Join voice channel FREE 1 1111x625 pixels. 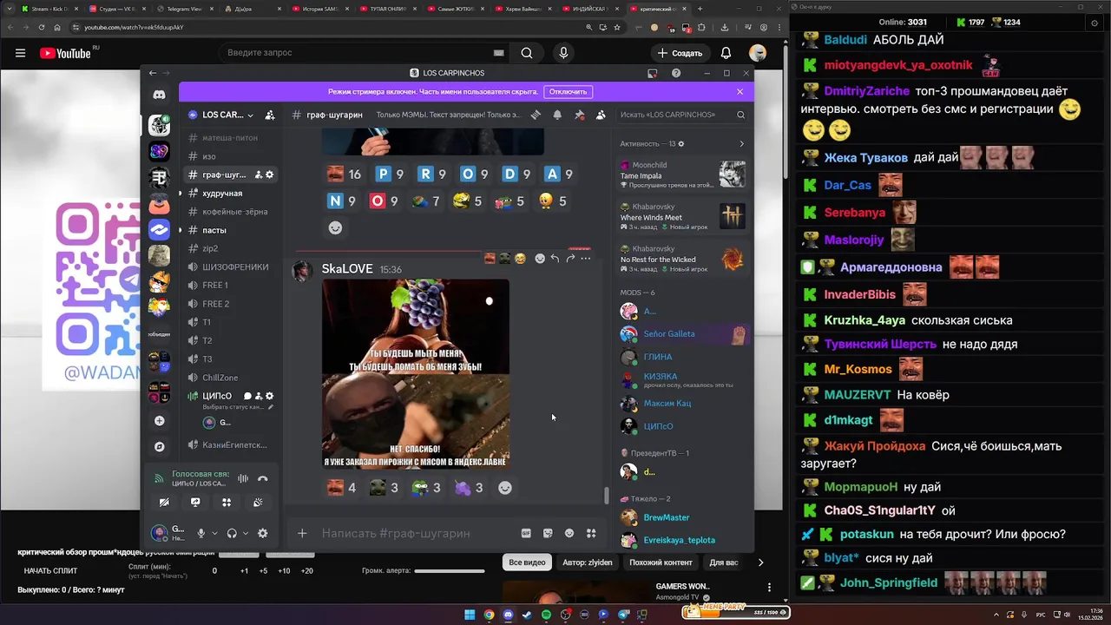click(x=227, y=285)
